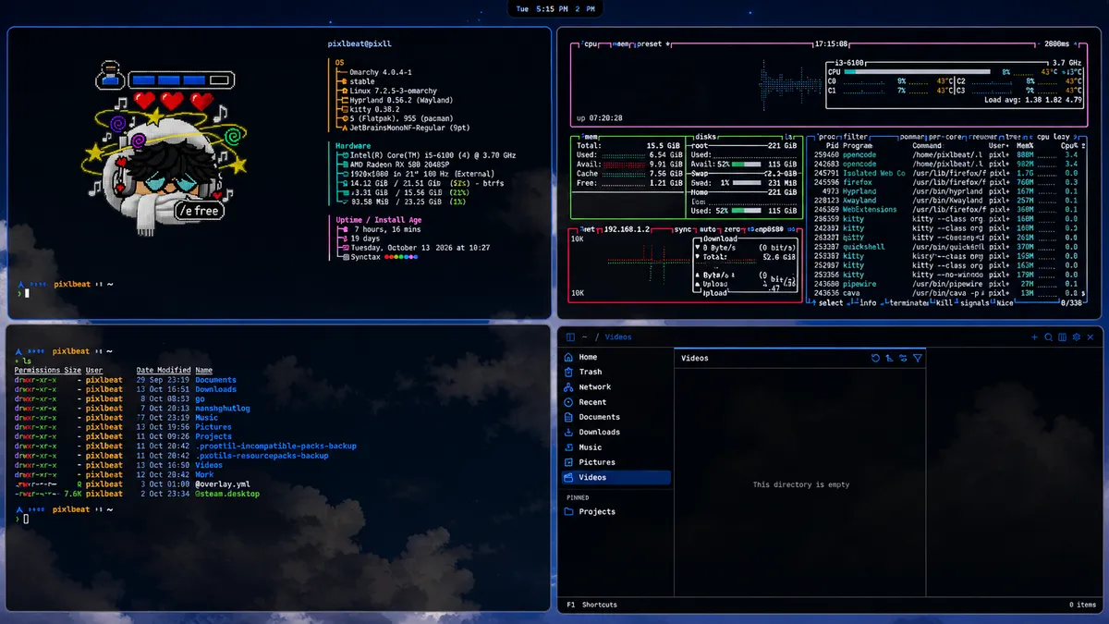
Task: Open signals in btop process footer
Action: [x=974, y=302]
